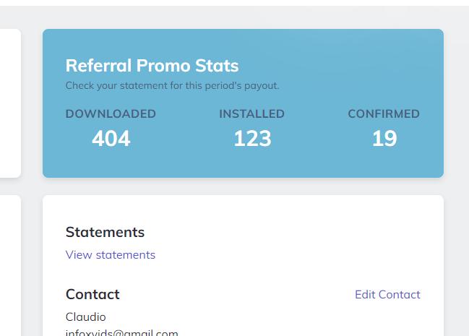Open the View statements link
Image resolution: width=469 pixels, height=336 pixels.
tap(111, 255)
